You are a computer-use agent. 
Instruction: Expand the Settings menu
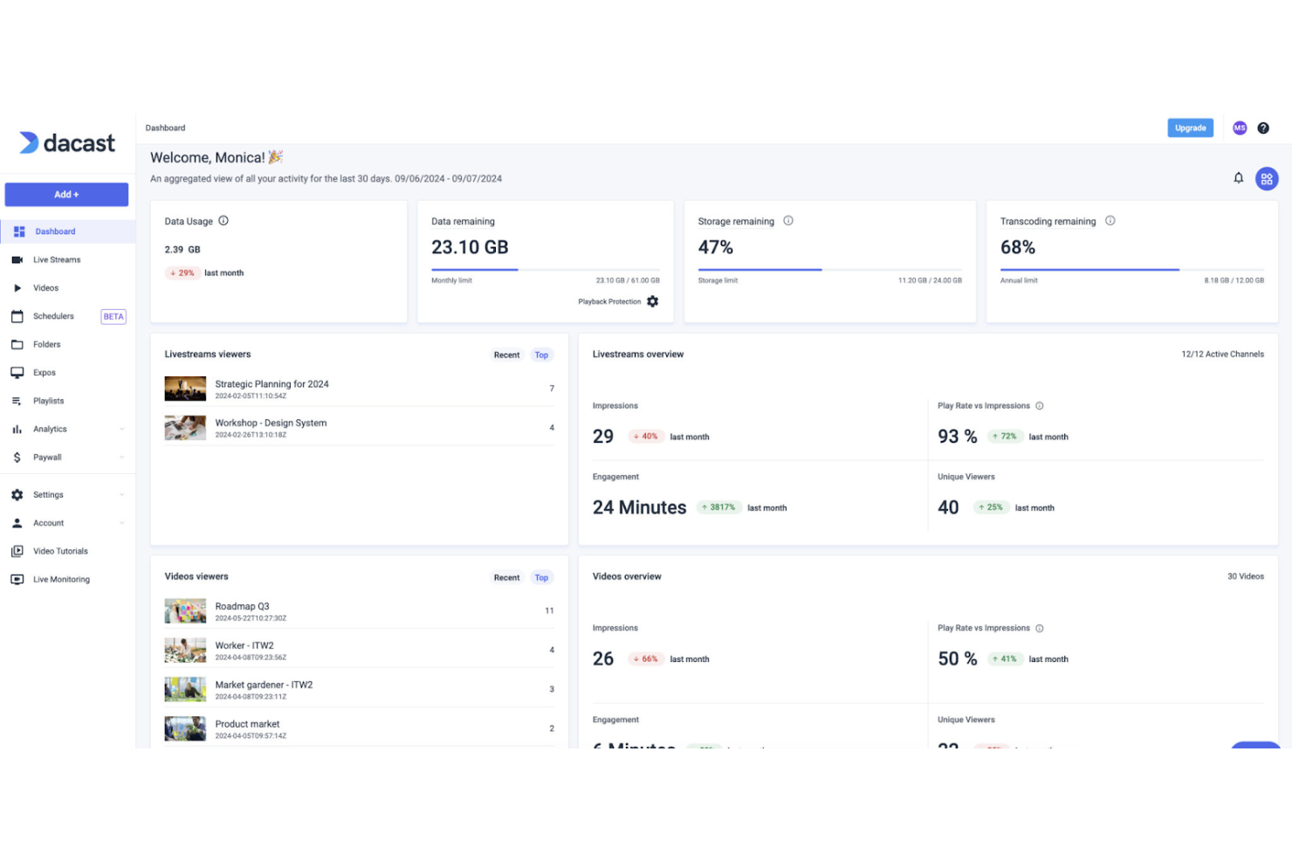click(x=50, y=494)
